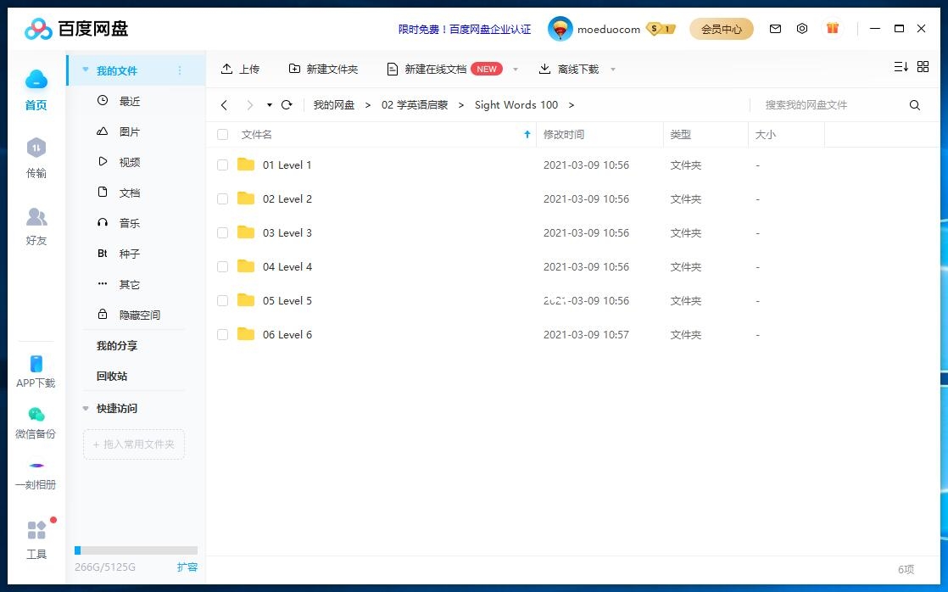948x592 pixels.
Task: Open the gift promotions icon
Action: 832,28
